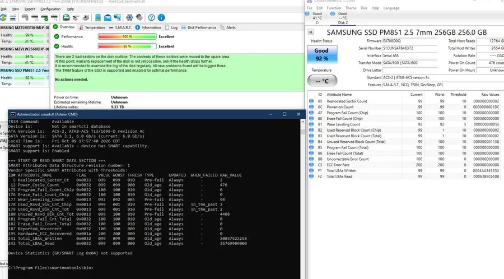The image size is (504, 279).
Task: Switch to the Alerts tab
Action: click(228, 27)
